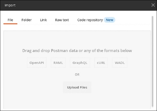This screenshot has height=111, width=157.
Task: Select the cURL format chip
Action: click(101, 63)
